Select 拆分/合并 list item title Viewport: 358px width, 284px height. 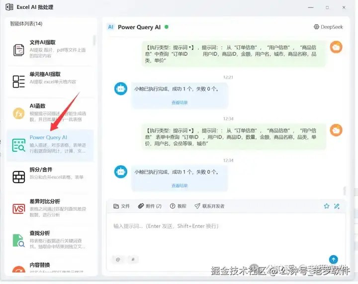click(41, 170)
